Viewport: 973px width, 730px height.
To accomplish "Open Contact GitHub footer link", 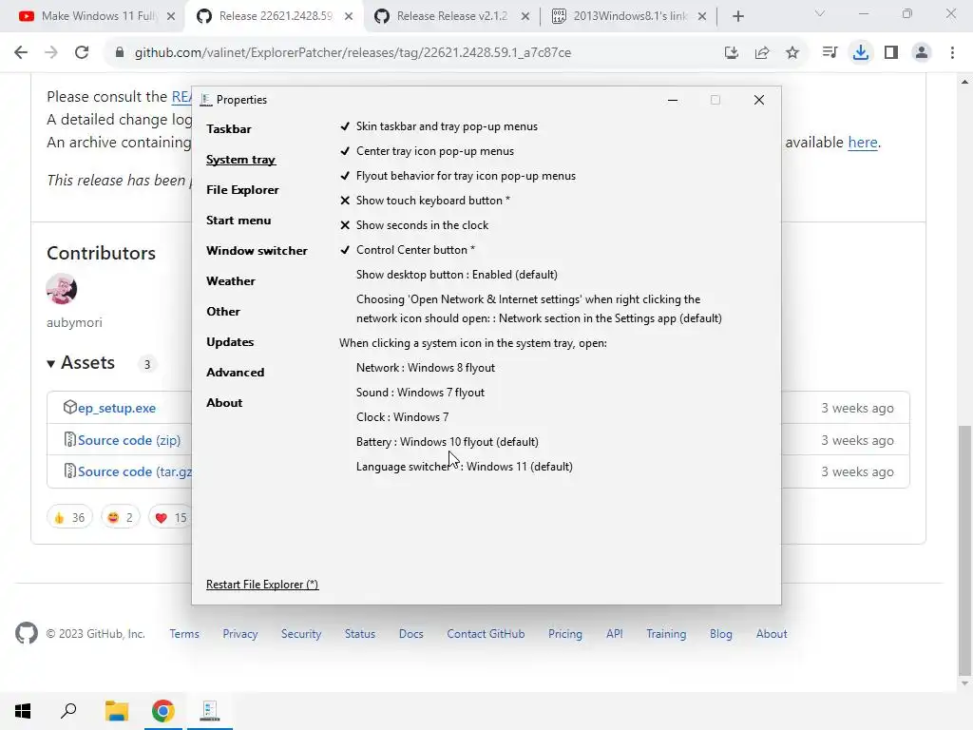I will pos(486,634).
